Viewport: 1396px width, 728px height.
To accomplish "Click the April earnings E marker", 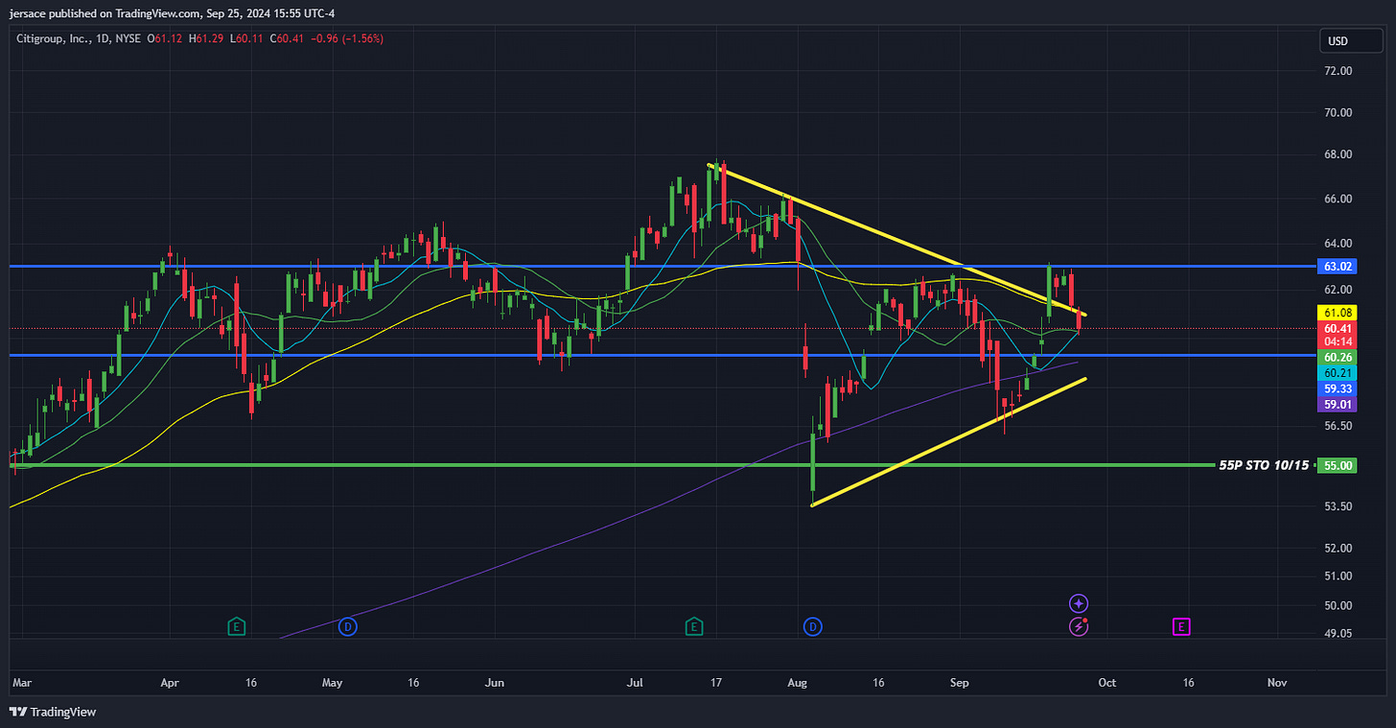I will [x=236, y=626].
